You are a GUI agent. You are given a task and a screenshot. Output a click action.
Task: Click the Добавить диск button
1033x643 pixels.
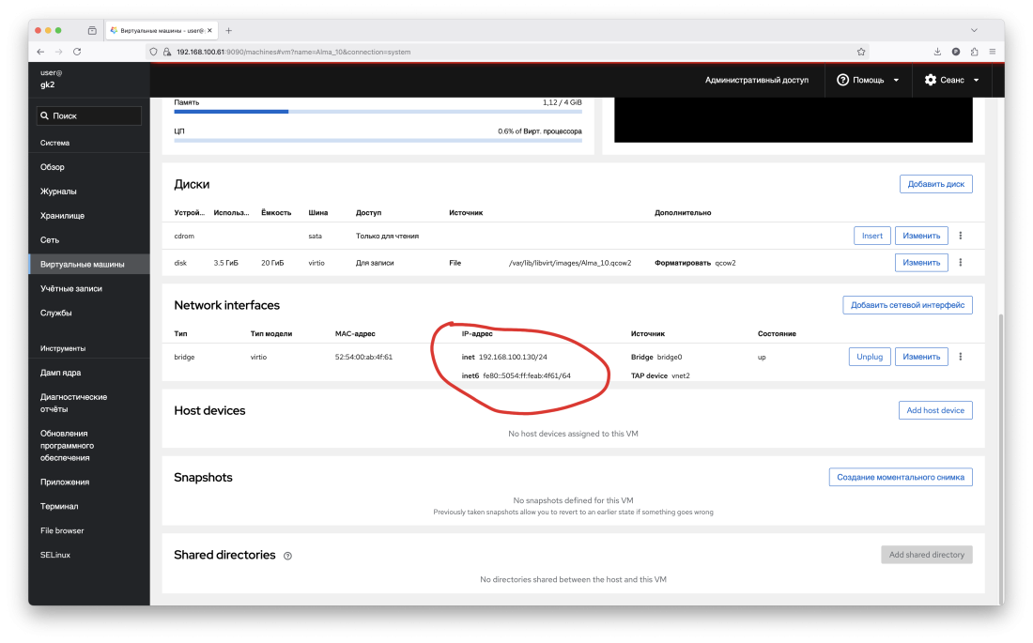(x=935, y=184)
